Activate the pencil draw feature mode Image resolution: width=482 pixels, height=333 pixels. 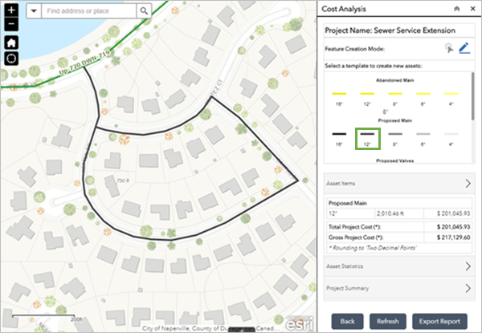coord(464,49)
